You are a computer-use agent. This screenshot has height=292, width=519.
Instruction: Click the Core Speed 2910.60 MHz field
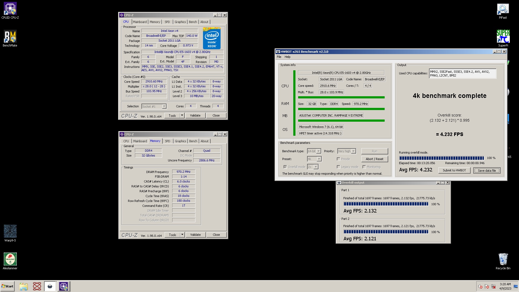(x=154, y=82)
